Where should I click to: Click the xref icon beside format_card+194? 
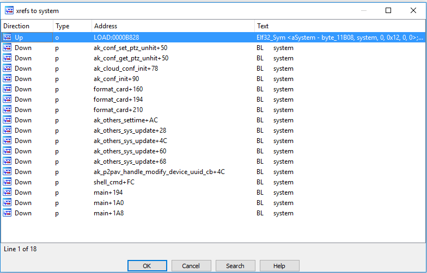[x=8, y=99]
